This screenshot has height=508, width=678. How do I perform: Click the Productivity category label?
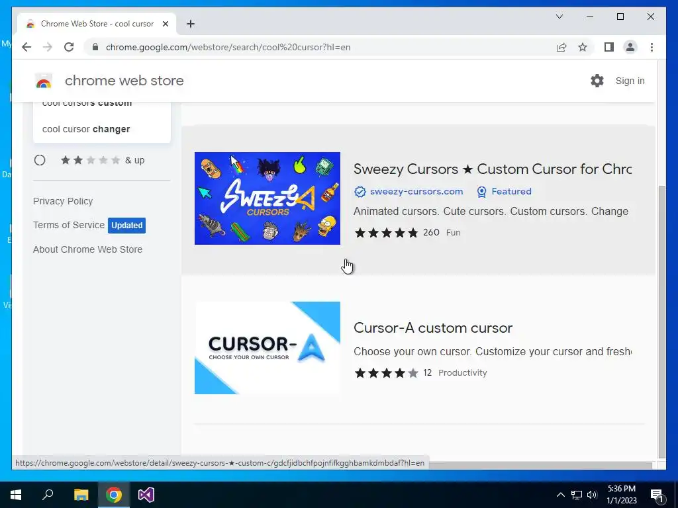462,373
